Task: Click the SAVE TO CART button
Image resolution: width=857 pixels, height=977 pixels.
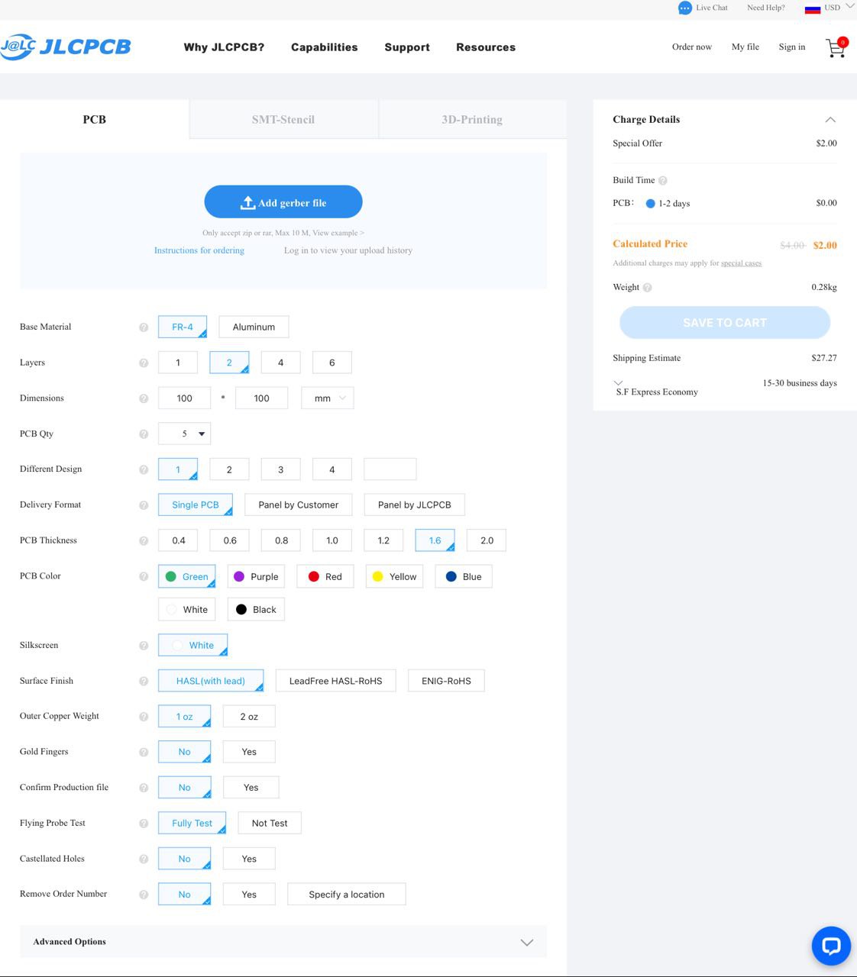Action: coord(725,323)
